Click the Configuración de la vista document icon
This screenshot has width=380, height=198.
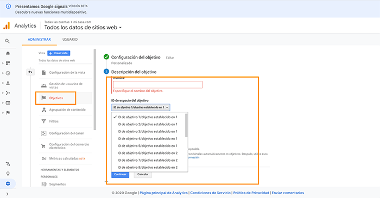tap(43, 72)
